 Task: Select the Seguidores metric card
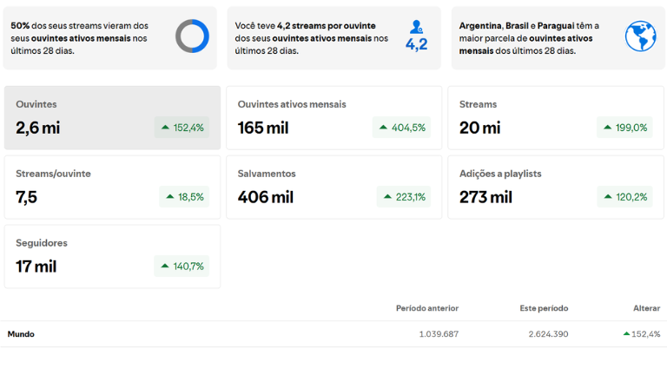[112, 256]
